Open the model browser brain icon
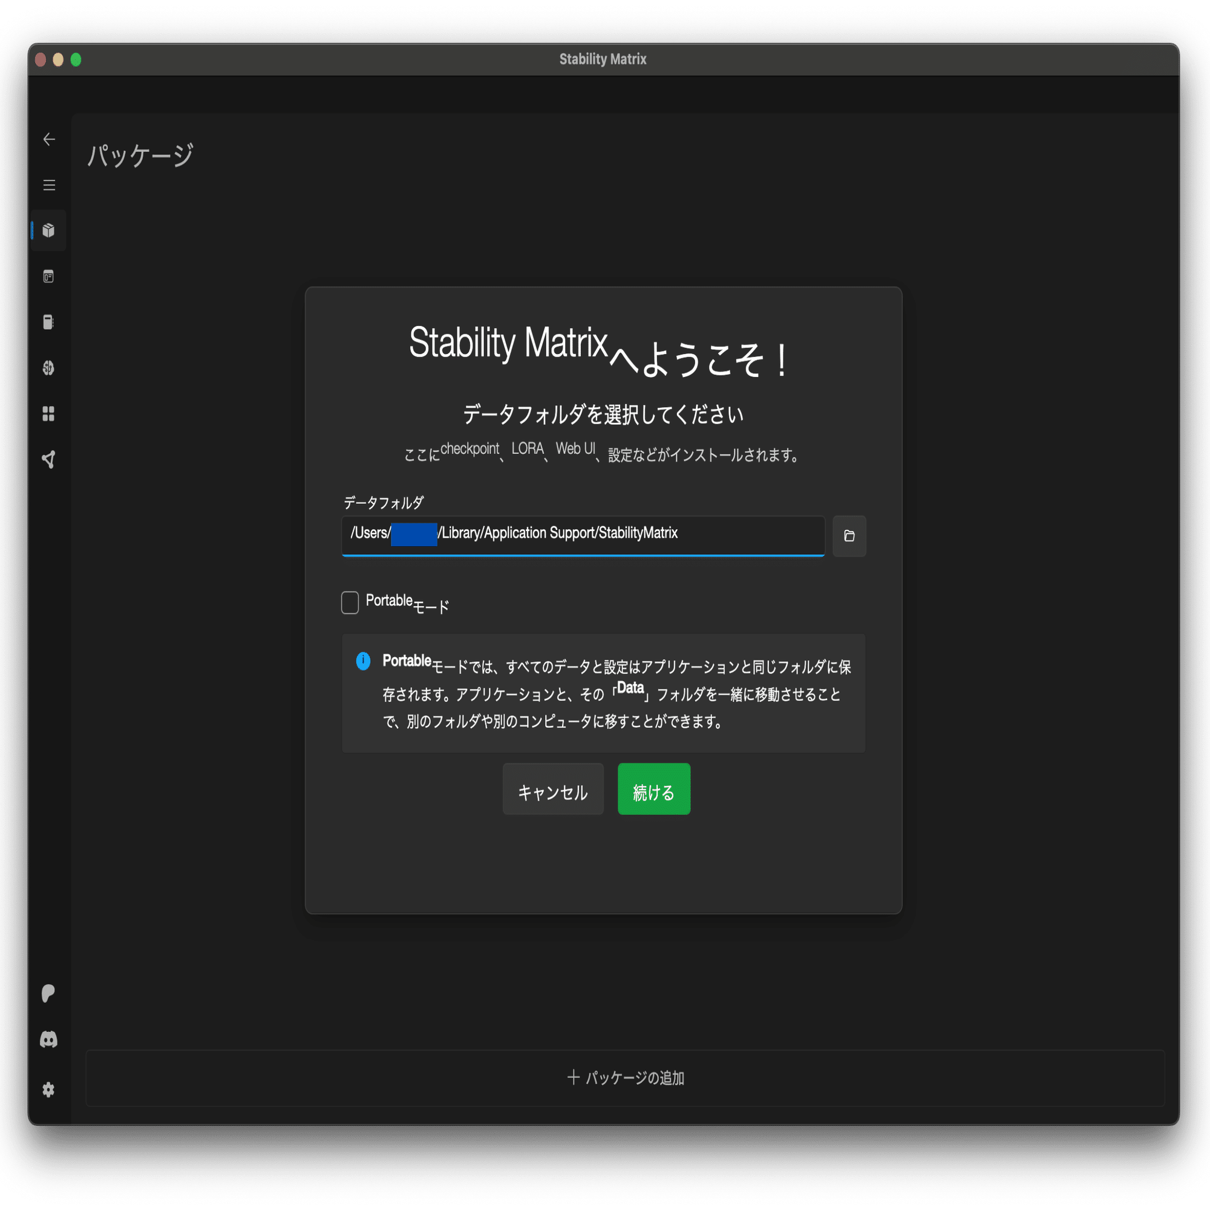Screen dimensions: 1210x1210 pos(49,368)
